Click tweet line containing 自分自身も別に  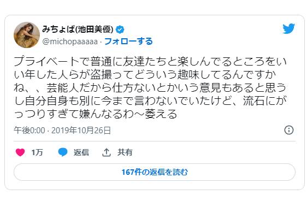coord(150,101)
